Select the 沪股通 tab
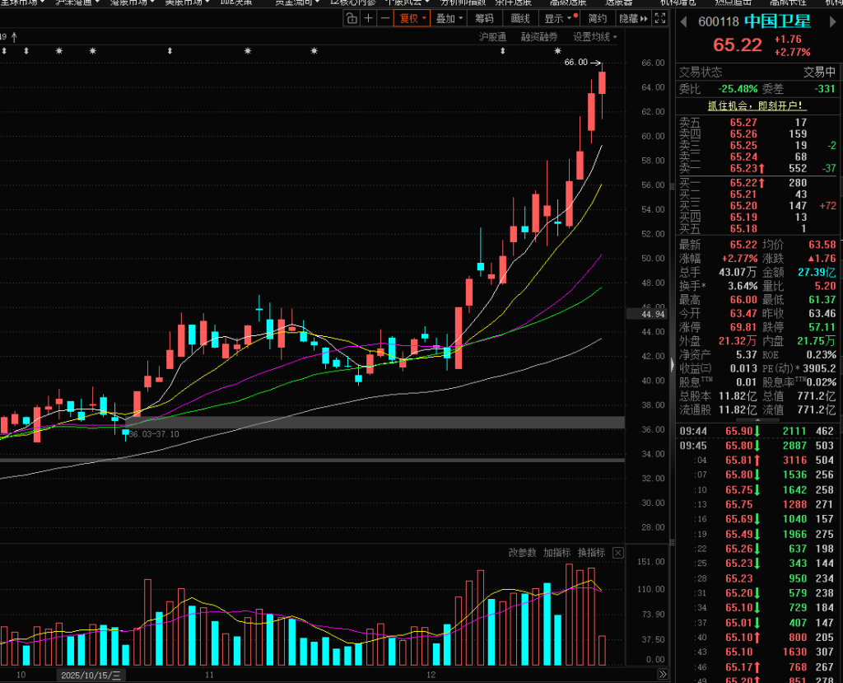The image size is (843, 683). point(492,36)
